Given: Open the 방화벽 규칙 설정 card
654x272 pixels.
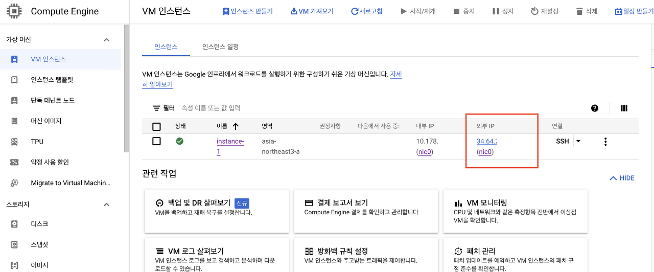Looking at the screenshot, I should (366, 255).
